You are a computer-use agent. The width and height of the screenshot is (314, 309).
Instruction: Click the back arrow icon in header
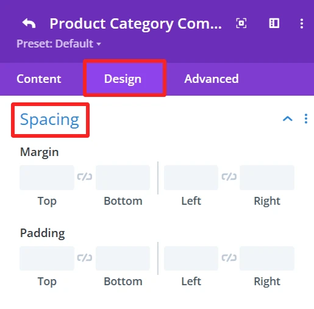[29, 23]
